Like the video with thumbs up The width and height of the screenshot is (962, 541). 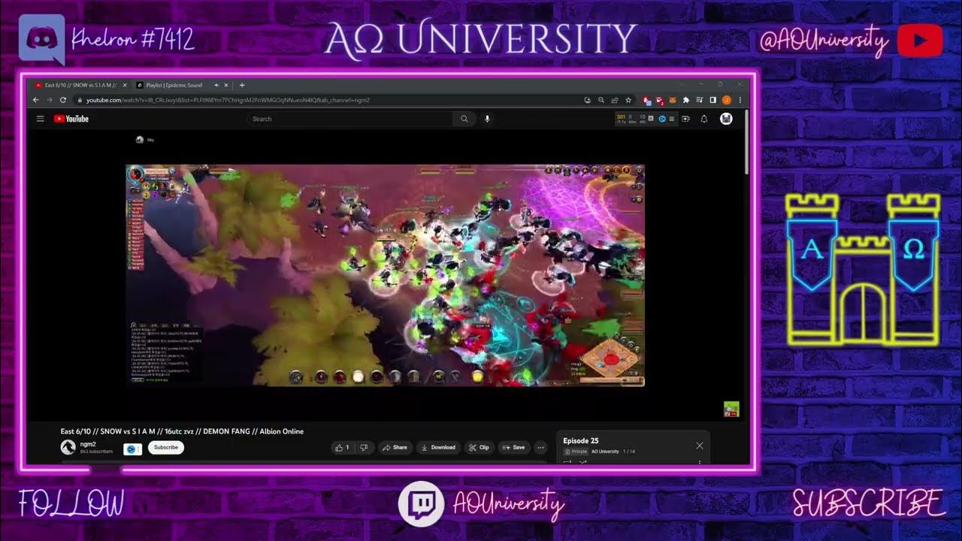(x=342, y=447)
